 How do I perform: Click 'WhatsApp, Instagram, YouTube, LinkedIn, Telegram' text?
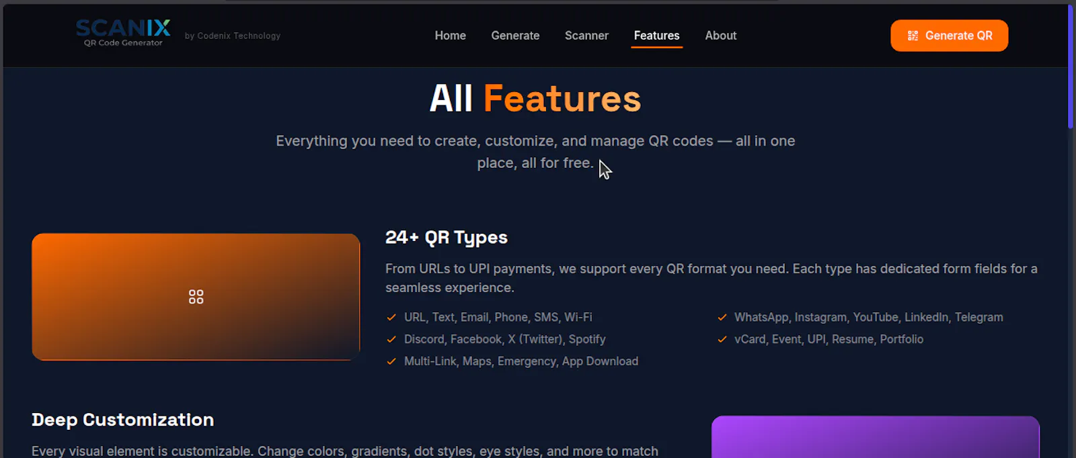coord(869,317)
